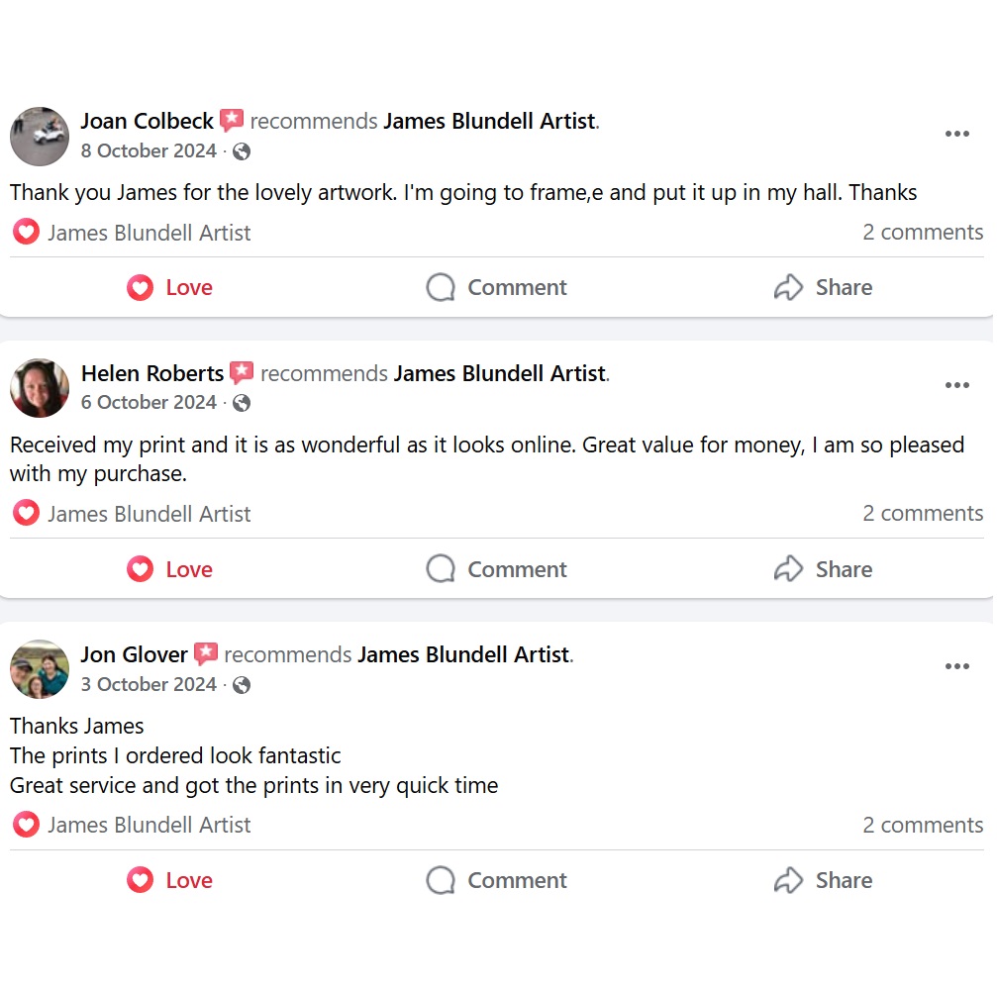Open Comment box on Jon Glover's post
The width and height of the screenshot is (997, 990).
pos(496,881)
